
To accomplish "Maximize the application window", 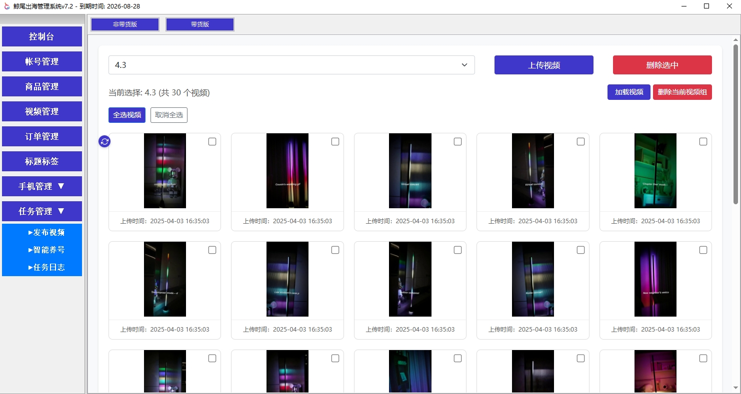I will 706,6.
